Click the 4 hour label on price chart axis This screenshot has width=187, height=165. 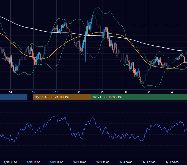tap(172, 92)
